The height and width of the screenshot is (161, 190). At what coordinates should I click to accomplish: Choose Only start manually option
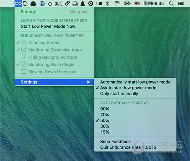pyautogui.click(x=119, y=94)
